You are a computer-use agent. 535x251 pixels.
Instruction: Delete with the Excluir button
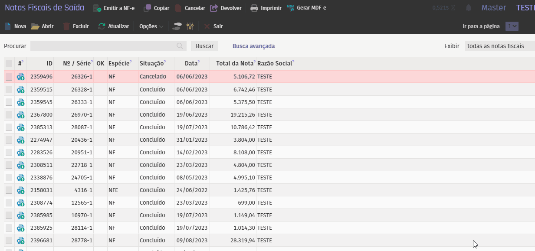[76, 26]
